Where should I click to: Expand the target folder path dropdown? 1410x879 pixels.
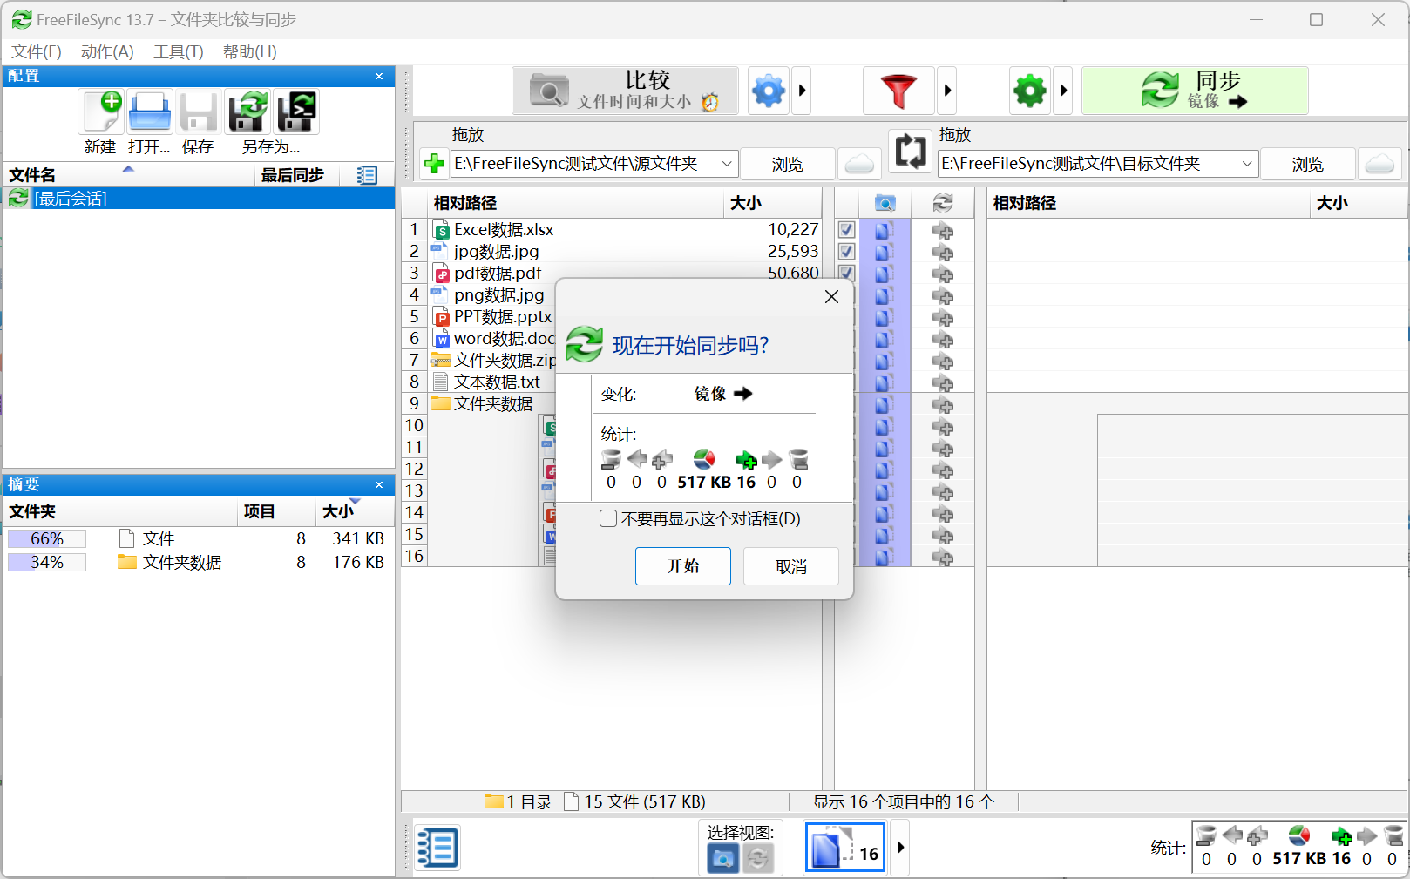pyautogui.click(x=1246, y=164)
